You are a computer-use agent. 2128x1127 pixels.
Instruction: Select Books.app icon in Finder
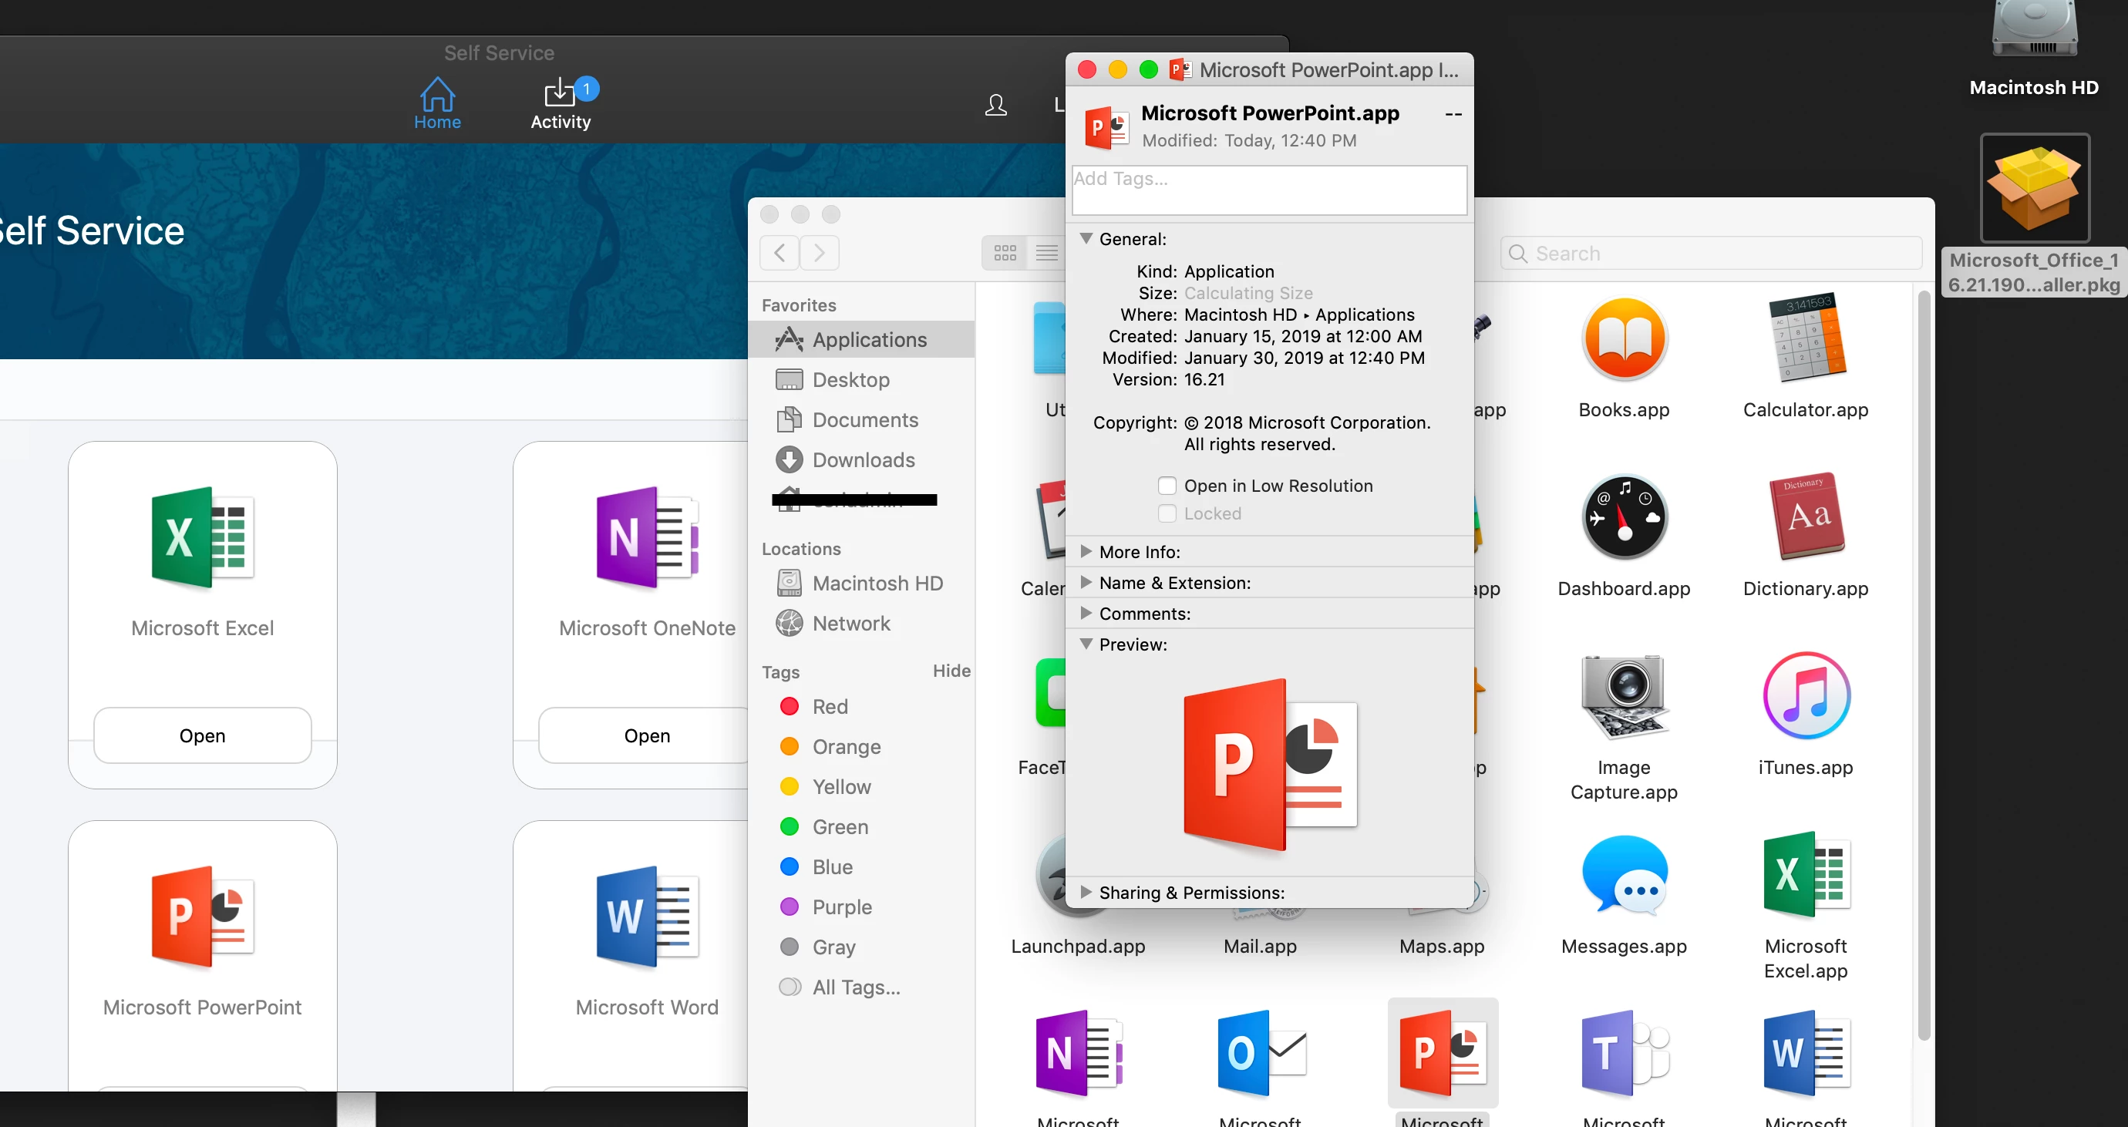click(1624, 339)
